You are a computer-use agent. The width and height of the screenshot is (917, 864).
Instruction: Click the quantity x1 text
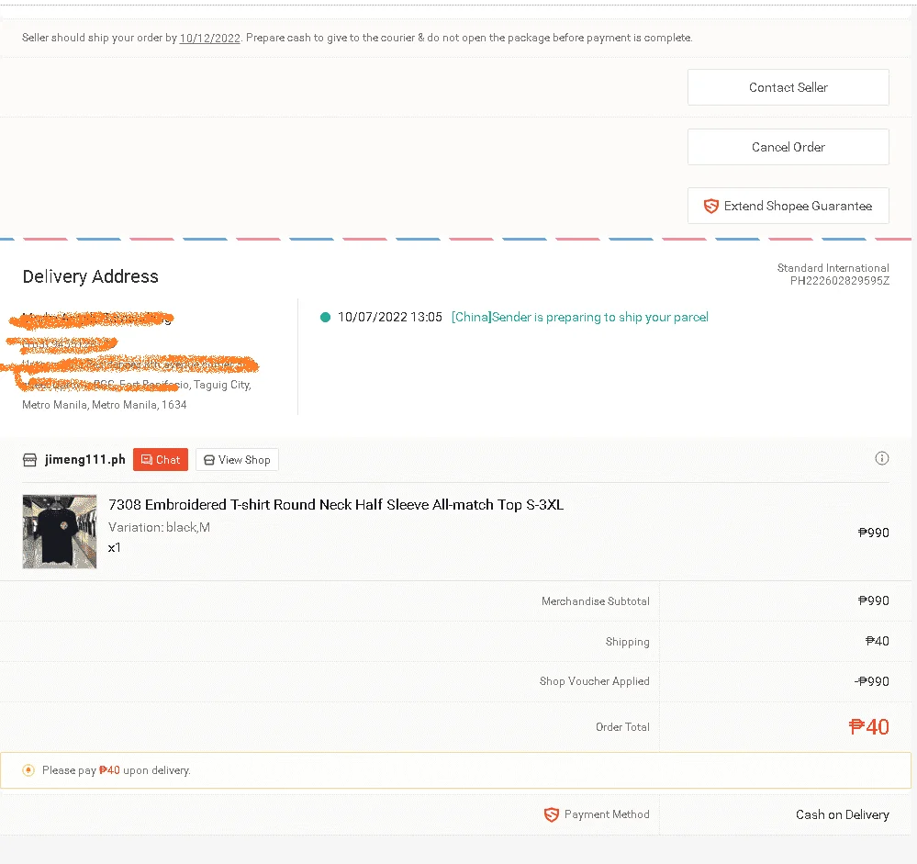(x=114, y=548)
